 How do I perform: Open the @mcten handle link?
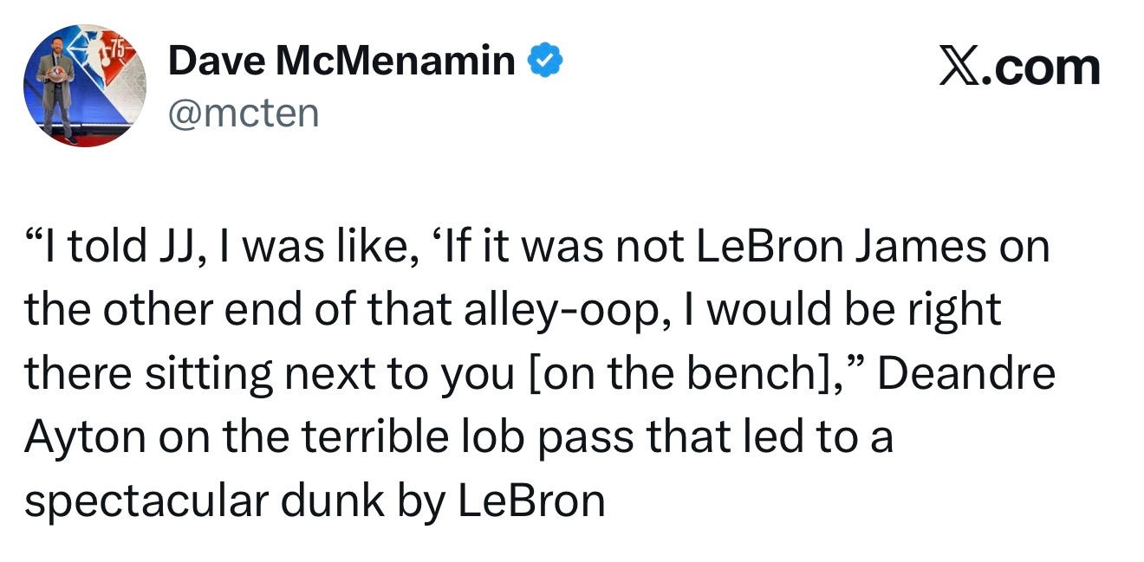(x=244, y=113)
